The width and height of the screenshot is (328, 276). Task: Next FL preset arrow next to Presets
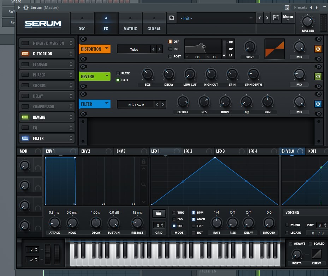(x=317, y=7)
